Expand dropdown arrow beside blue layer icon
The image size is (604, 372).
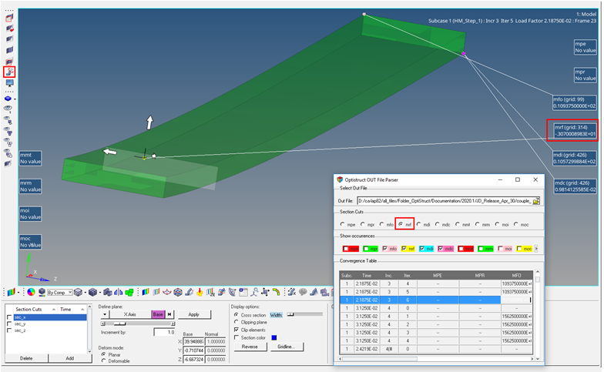point(15,99)
